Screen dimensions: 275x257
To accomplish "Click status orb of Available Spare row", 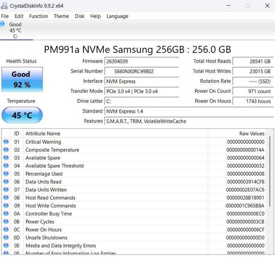I will [x=6, y=157].
